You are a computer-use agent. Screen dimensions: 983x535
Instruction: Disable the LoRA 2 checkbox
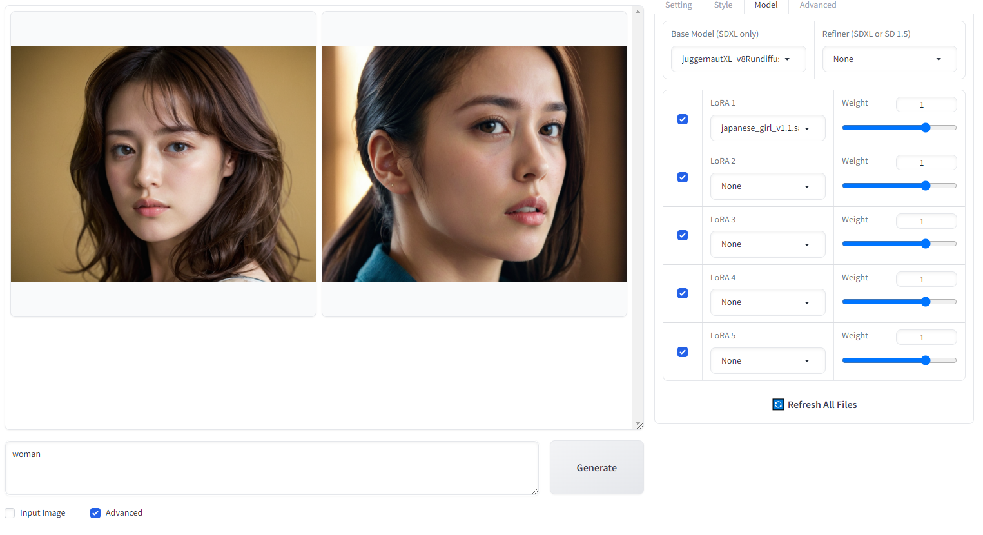683,177
